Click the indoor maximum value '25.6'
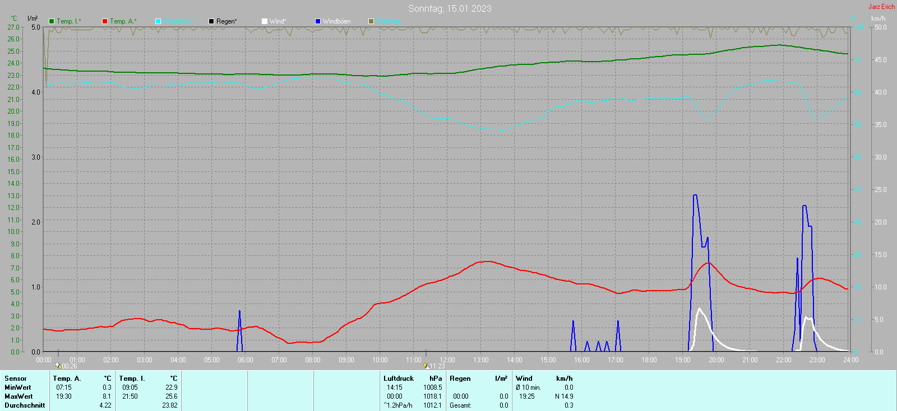Viewport: 897px width, 411px height. click(x=172, y=396)
